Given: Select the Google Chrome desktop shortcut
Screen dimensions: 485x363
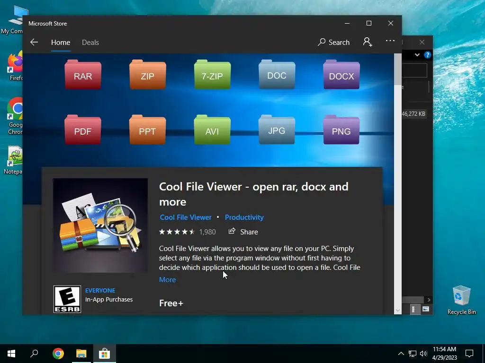Looking at the screenshot, I should 15,116.
